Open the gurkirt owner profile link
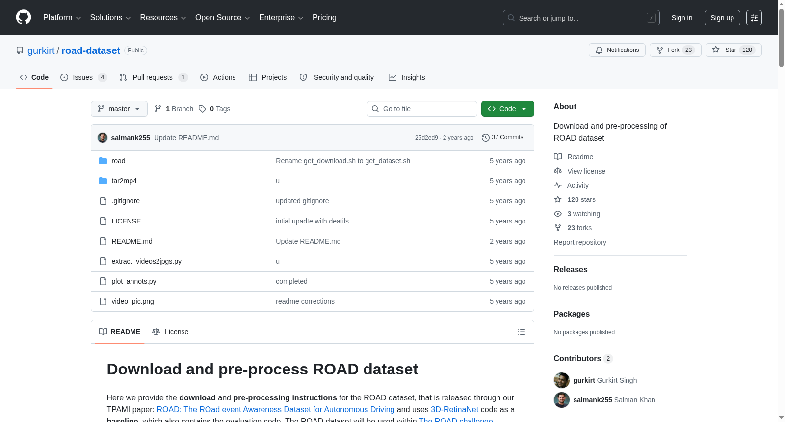Image resolution: width=785 pixels, height=422 pixels. (x=41, y=50)
